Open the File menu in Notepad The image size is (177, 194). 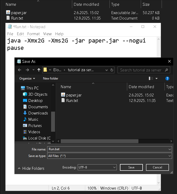10,34
